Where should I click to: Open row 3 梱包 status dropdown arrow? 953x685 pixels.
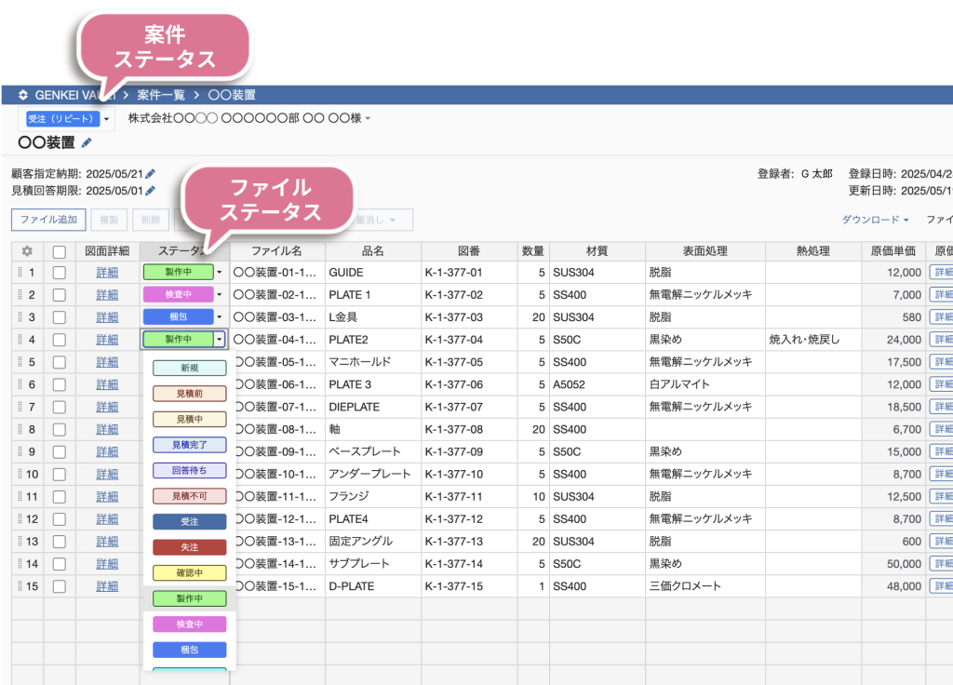click(x=220, y=316)
